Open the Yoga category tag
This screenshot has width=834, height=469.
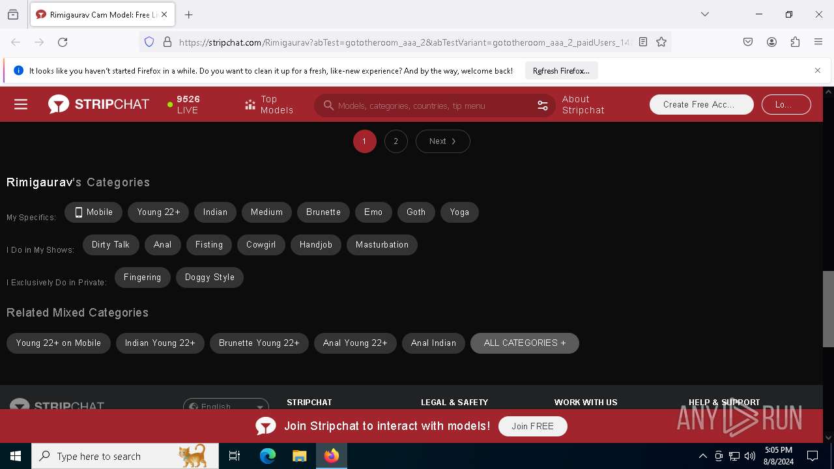[459, 212]
